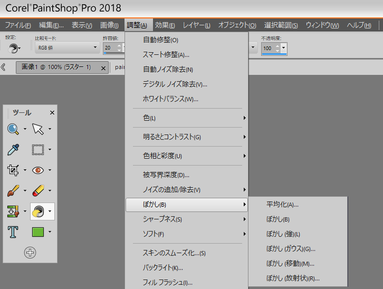The image size is (383, 289).
Task: Choose ぼかし (ガウス) from the submenu
Action: click(291, 249)
